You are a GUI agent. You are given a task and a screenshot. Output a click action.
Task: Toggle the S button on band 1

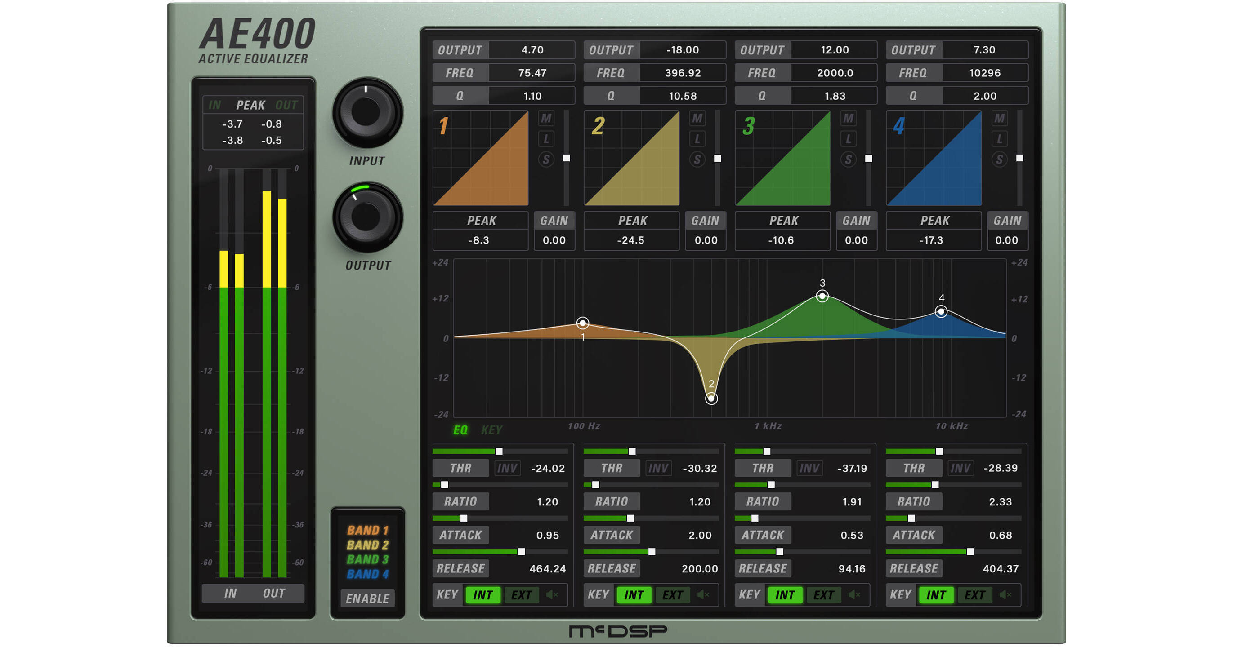(x=546, y=160)
